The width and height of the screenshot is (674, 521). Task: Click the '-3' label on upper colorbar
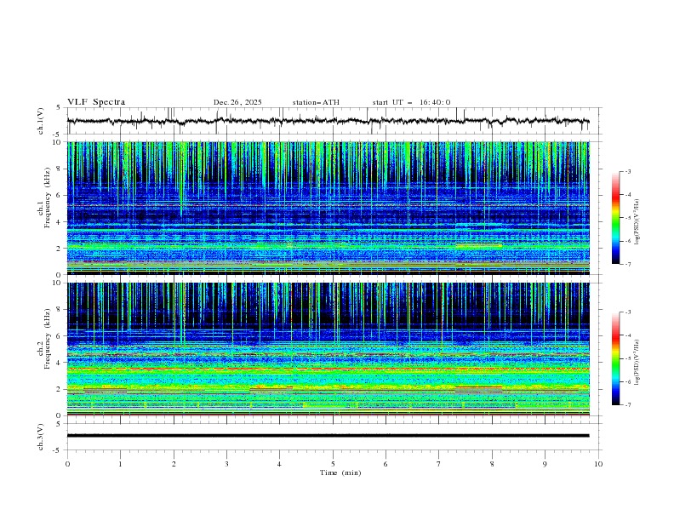coord(627,171)
